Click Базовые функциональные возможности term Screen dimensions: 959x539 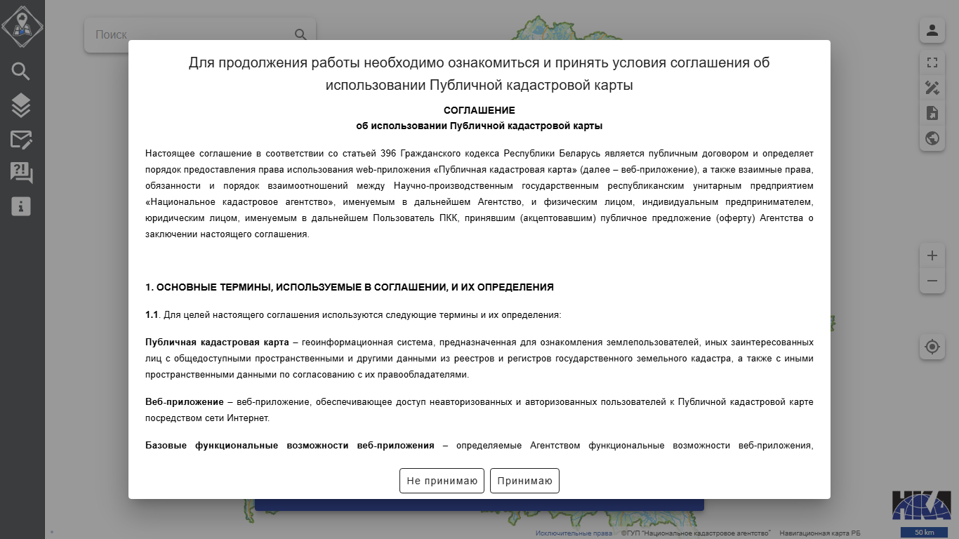tap(290, 446)
